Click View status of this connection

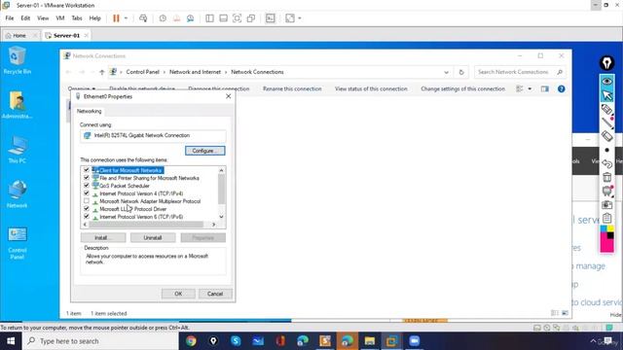[371, 88]
